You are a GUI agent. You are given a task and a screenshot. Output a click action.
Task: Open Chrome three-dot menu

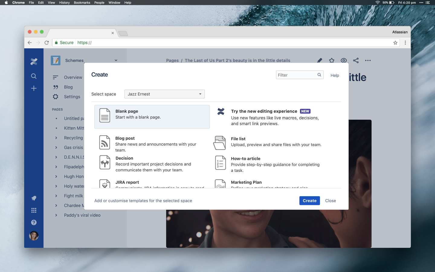pyautogui.click(x=405, y=43)
